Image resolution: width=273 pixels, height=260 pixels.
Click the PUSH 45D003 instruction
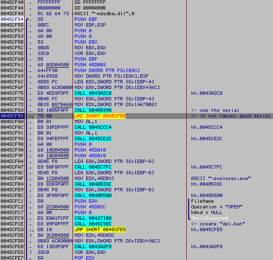click(90, 65)
